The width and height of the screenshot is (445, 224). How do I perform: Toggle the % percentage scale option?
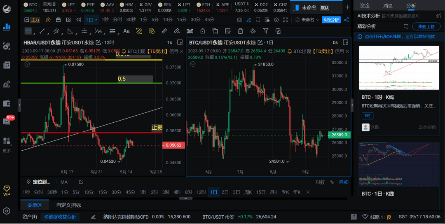tap(332, 182)
